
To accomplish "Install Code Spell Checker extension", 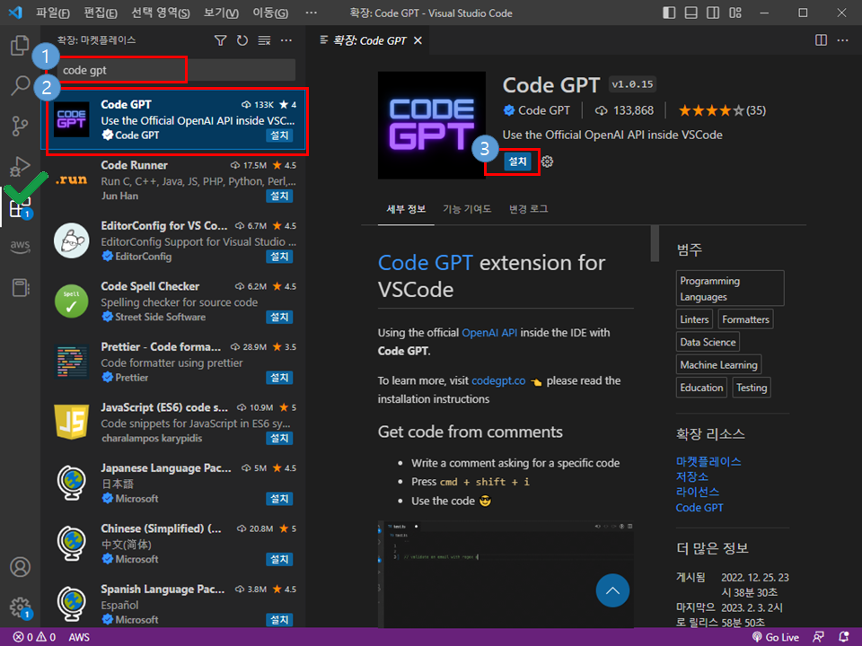I will pos(279,317).
